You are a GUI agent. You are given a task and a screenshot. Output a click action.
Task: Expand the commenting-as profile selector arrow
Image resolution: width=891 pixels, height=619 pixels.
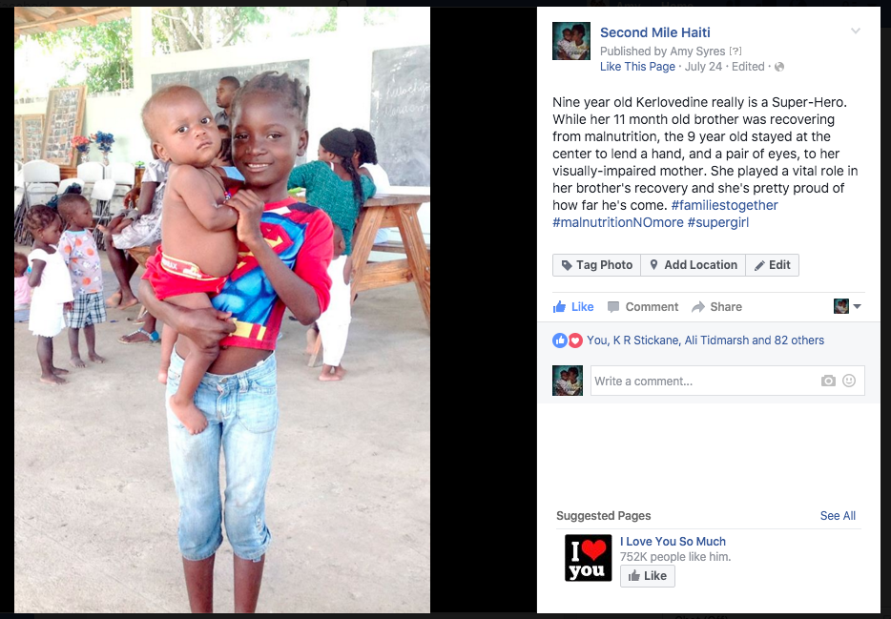coord(857,307)
